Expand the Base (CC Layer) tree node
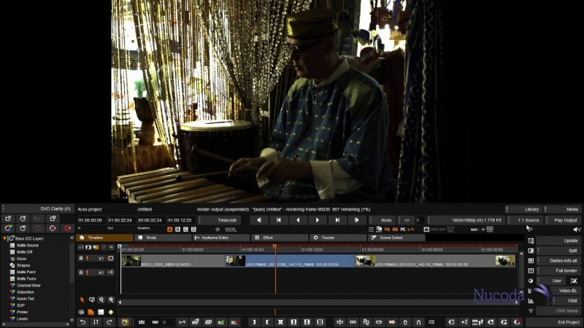The height and width of the screenshot is (328, 584). 4,238
